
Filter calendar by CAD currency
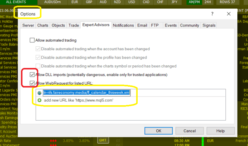pos(146,2)
